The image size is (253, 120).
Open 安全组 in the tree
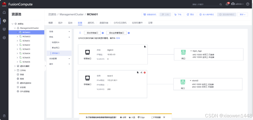(23, 87)
